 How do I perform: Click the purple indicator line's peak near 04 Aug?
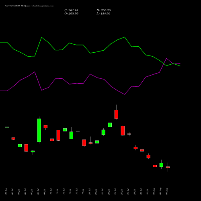[166, 58]
